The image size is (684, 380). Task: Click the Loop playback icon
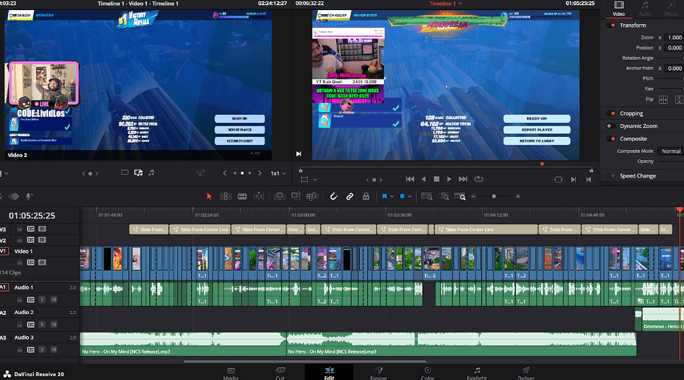(478, 179)
